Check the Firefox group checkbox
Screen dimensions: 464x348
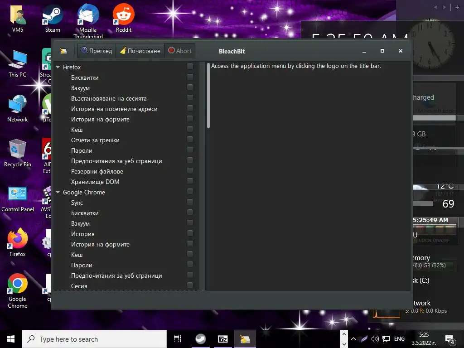pyautogui.click(x=190, y=66)
